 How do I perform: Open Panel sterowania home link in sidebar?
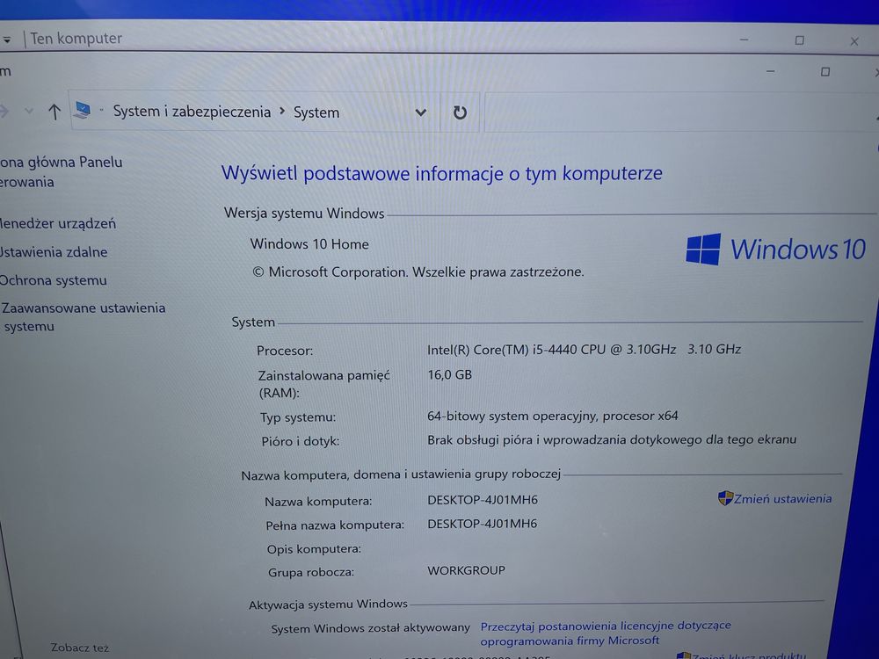click(61, 171)
